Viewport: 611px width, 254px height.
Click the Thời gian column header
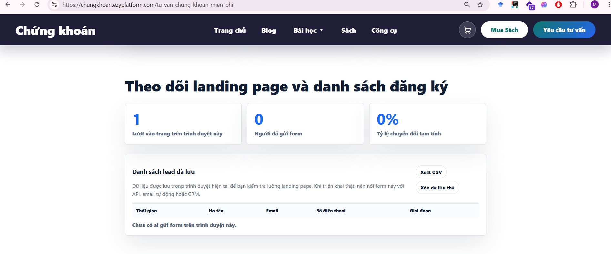tap(147, 211)
